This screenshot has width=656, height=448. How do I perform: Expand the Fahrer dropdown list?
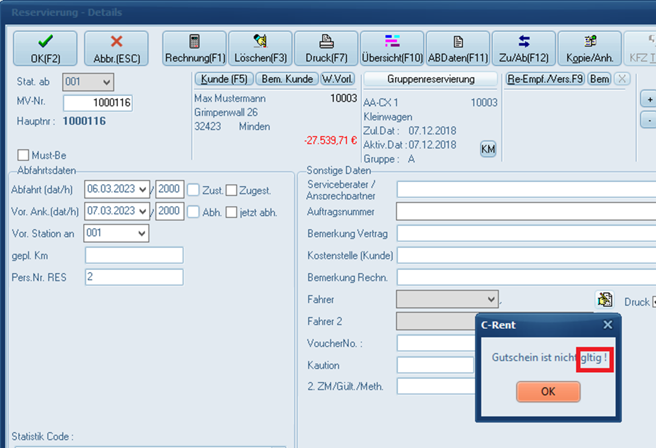point(491,299)
